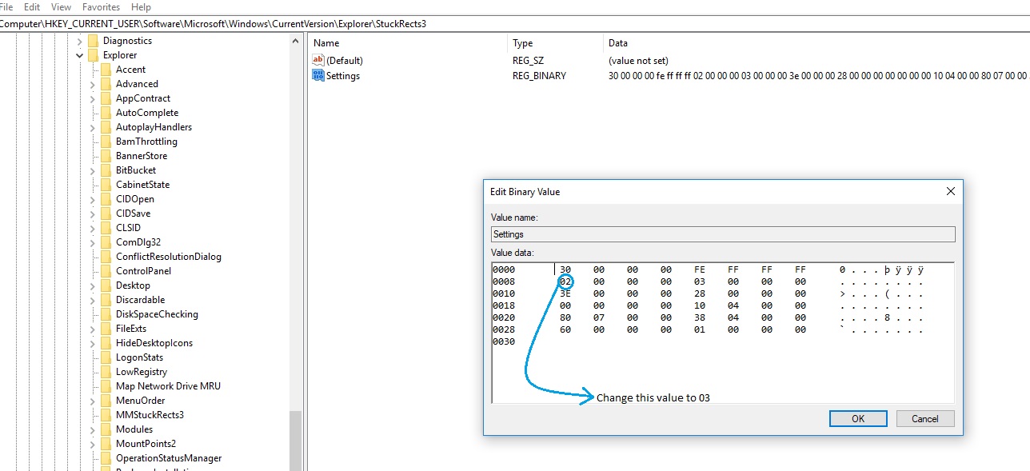This screenshot has width=1030, height=471.
Task: Open the View menu
Action: pyautogui.click(x=61, y=6)
